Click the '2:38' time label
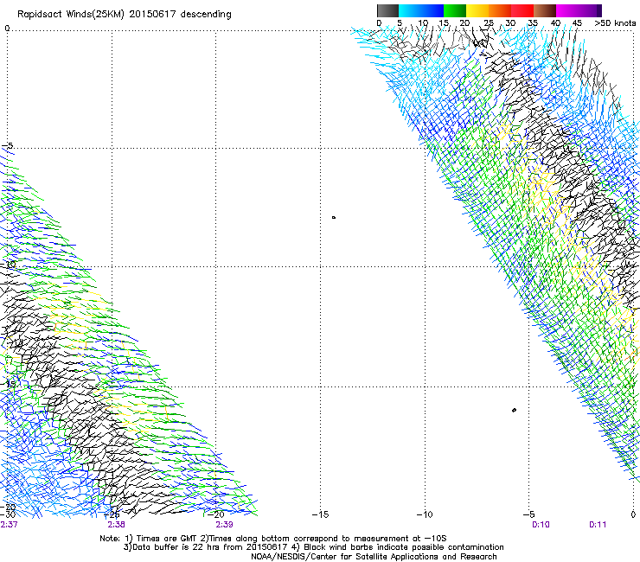 [x=117, y=525]
